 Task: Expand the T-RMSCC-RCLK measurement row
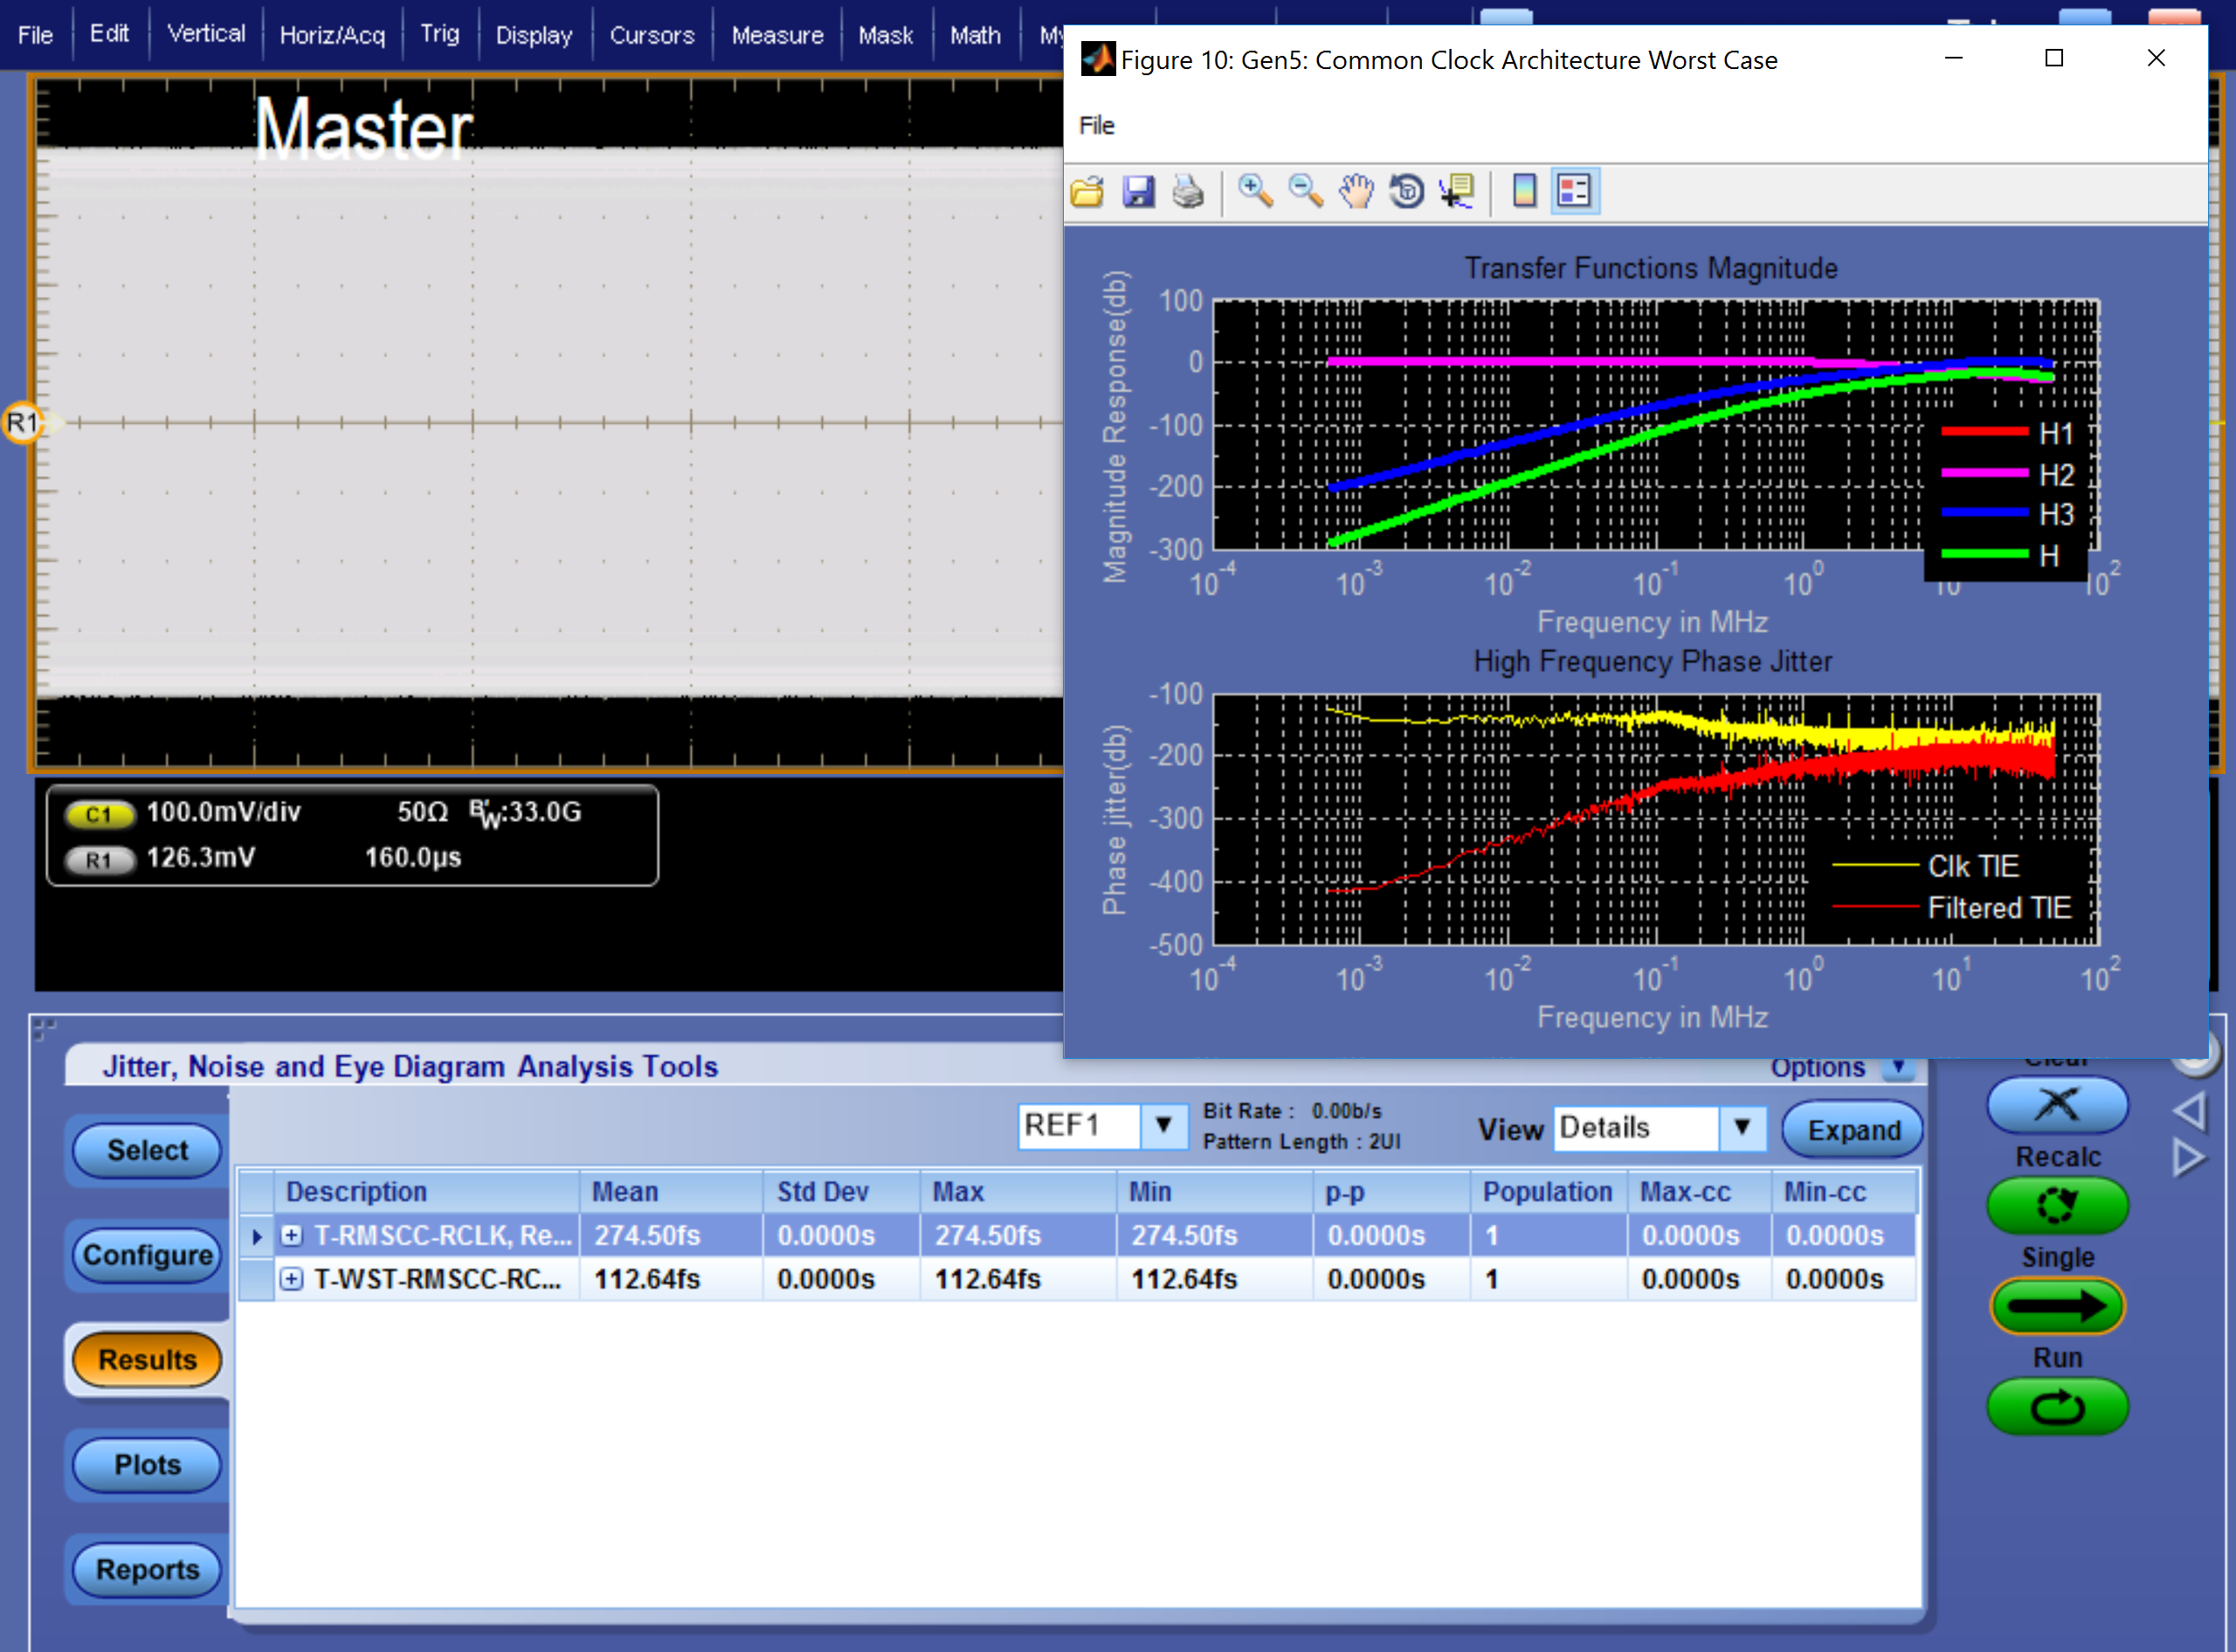click(291, 1235)
